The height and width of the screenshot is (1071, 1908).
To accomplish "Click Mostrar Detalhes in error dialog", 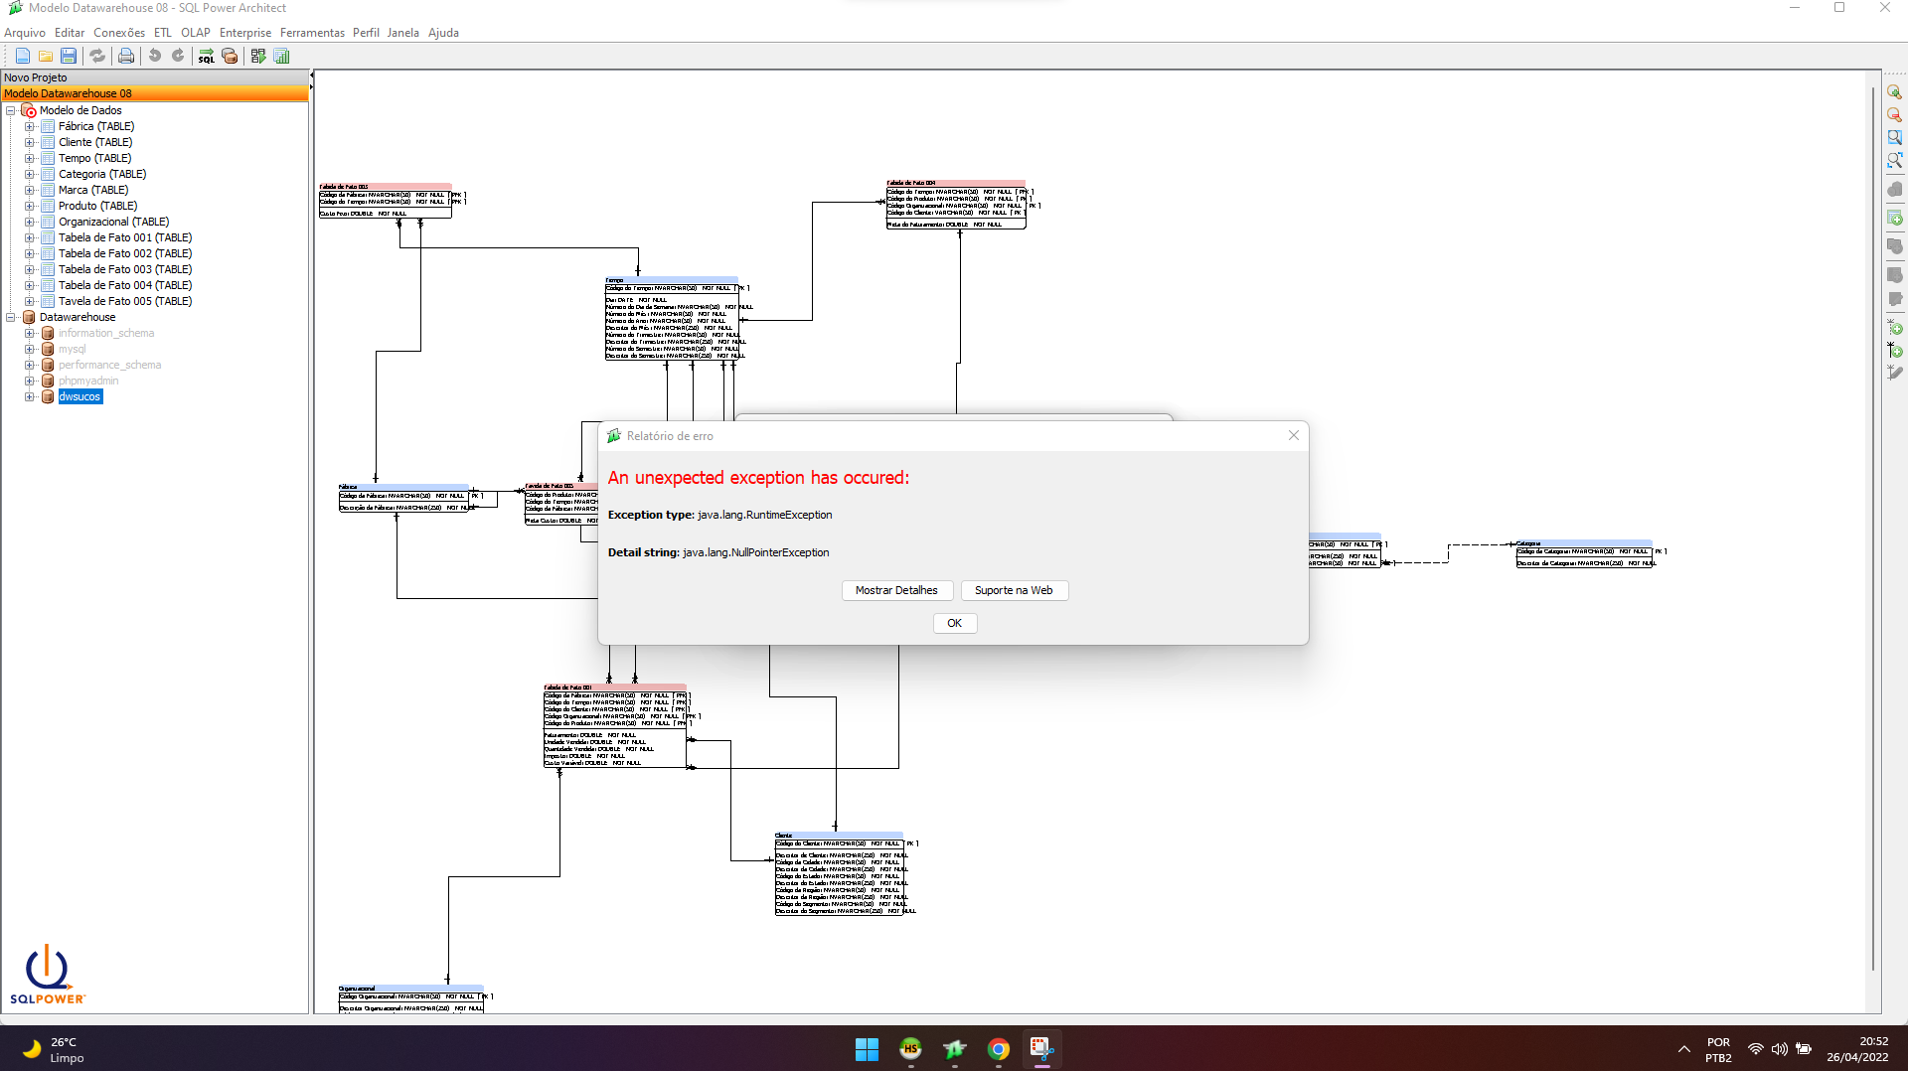I will (x=897, y=590).
